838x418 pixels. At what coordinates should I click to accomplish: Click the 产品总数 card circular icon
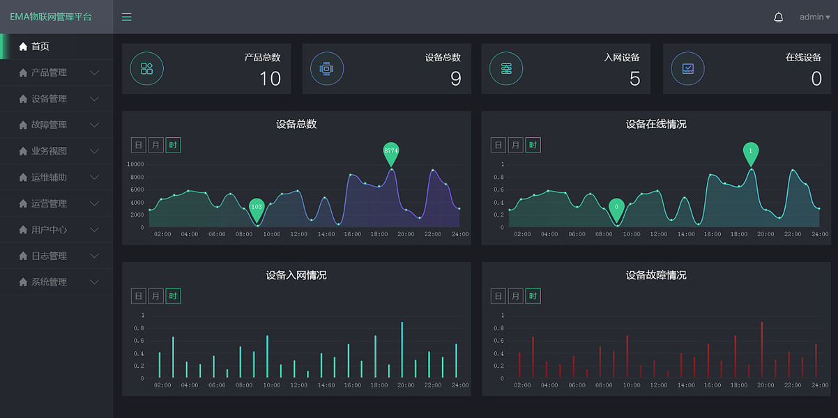146,68
